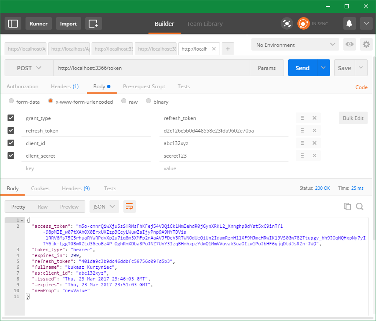Delete the refresh_token row
The height and width of the screenshot is (321, 376).
315,130
